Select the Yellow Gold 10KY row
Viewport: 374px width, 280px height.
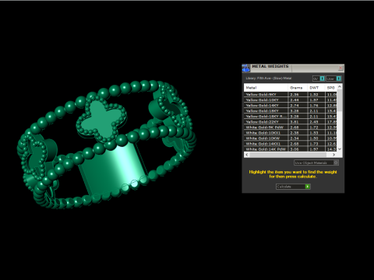pyautogui.click(x=291, y=100)
